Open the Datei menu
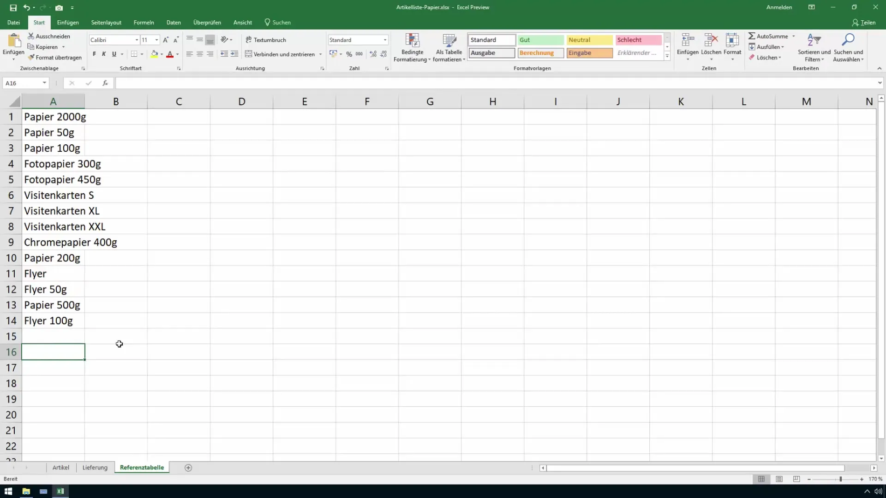Screen dimensions: 886x498 (13, 22)
